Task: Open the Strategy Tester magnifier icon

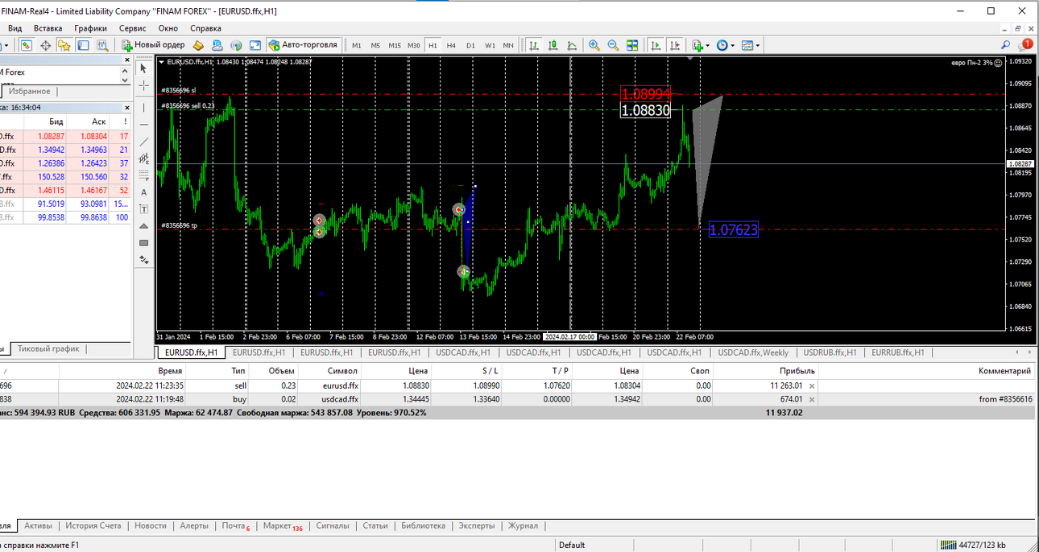Action: [x=102, y=45]
